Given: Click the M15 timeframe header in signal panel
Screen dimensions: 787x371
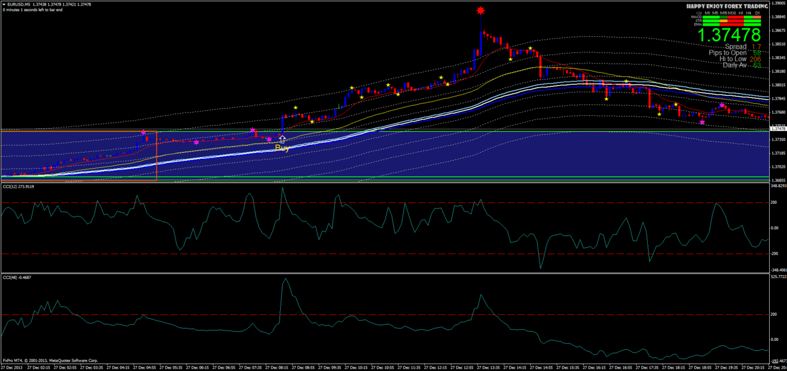Looking at the screenshot, I should (724, 13).
